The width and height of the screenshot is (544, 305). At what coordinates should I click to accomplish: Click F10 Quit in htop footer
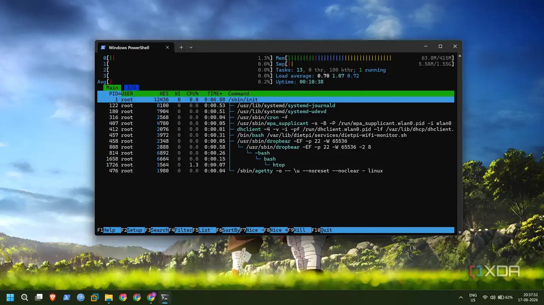tap(322, 230)
